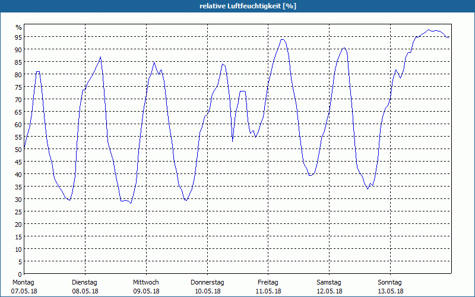
Task: Click the flat-topped 81% peak on Montag
Action: 38,72
